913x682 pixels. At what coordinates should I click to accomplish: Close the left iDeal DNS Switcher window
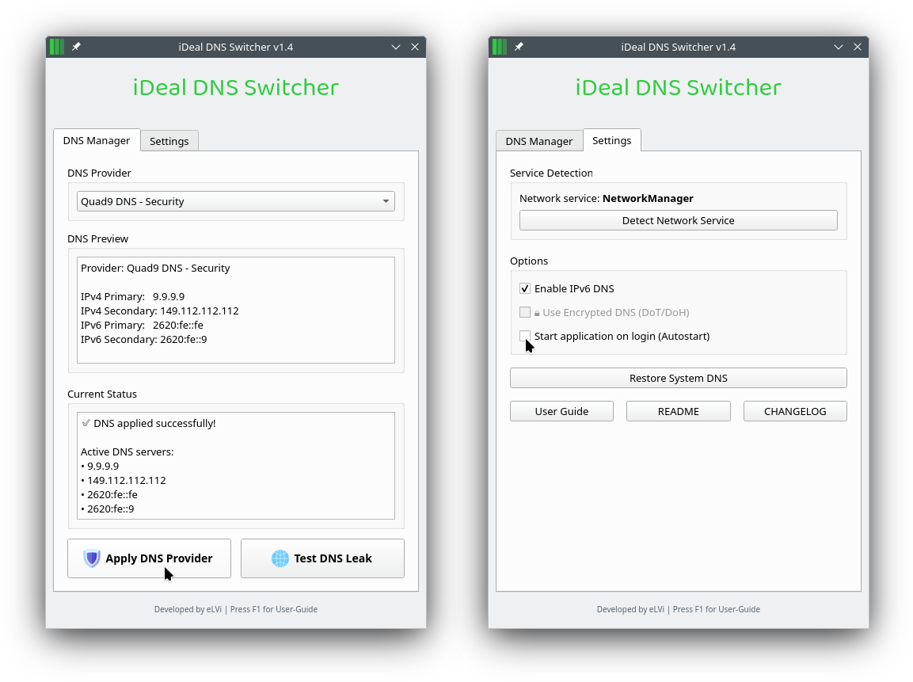(x=415, y=47)
